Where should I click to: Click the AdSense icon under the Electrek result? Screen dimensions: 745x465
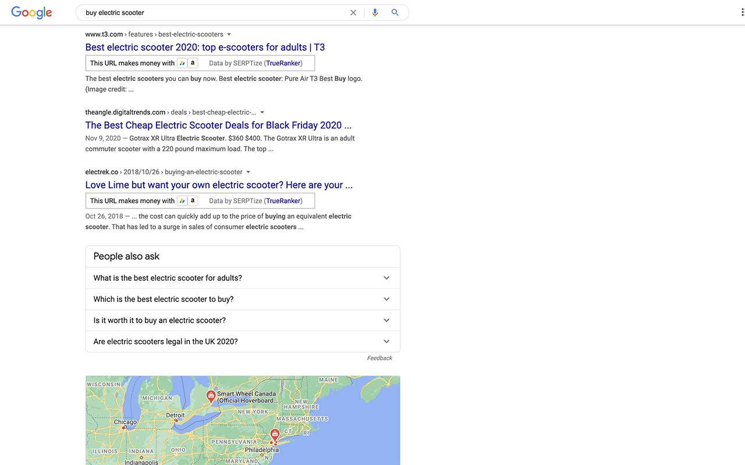[182, 201]
